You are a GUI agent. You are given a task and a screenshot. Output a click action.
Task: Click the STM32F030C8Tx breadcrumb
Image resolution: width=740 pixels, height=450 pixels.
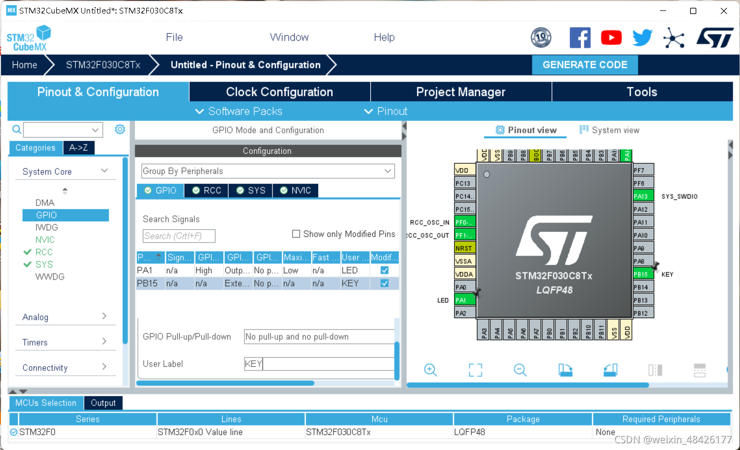(103, 65)
